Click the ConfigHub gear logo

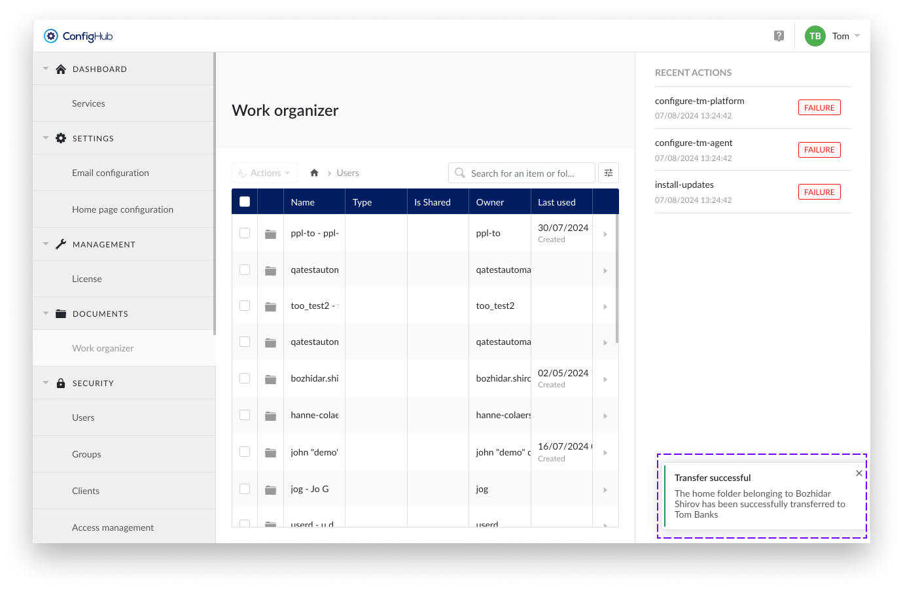click(51, 36)
